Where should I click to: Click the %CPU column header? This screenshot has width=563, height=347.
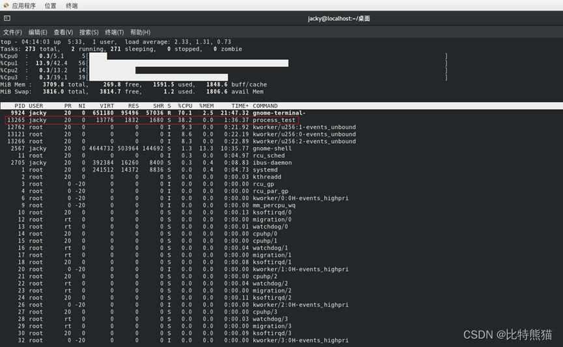pos(185,106)
